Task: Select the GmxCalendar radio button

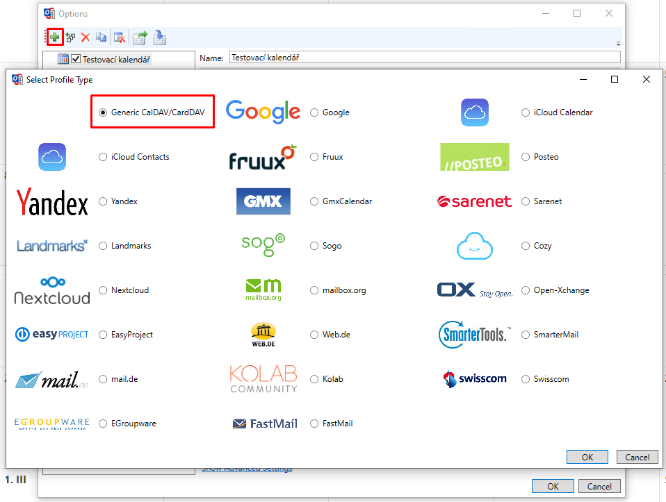Action: (x=314, y=201)
